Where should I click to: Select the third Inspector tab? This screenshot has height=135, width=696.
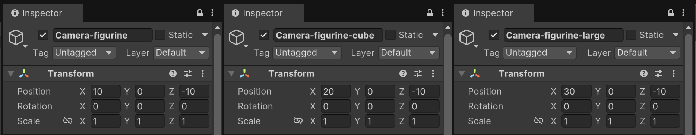pyautogui.click(x=494, y=13)
